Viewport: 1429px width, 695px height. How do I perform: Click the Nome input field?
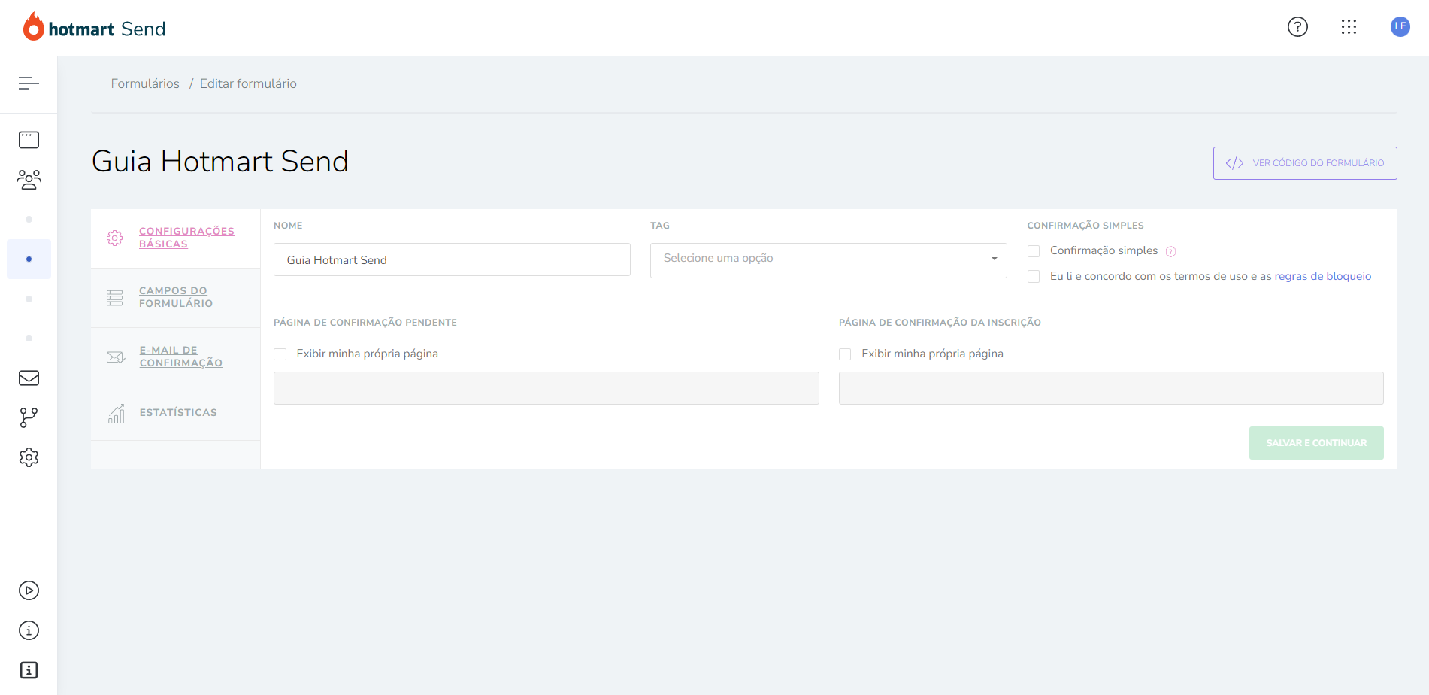[452, 259]
